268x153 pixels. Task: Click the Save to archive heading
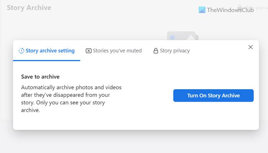click(41, 76)
